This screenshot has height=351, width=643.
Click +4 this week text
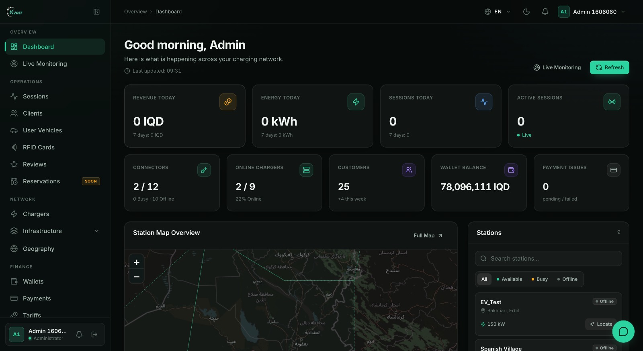[352, 199]
